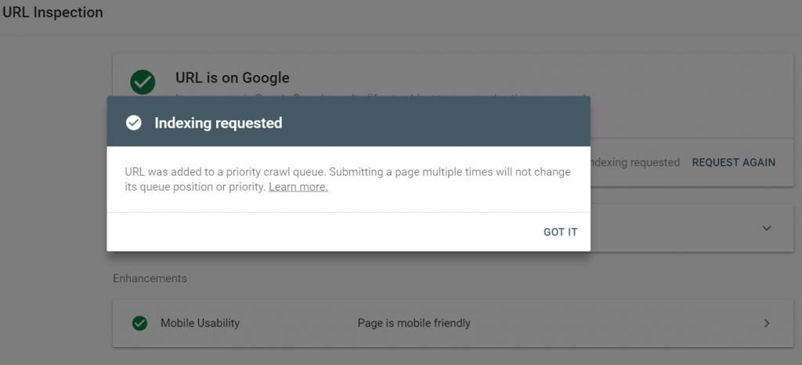Expand the collapsed coverage card chevron
The width and height of the screenshot is (802, 365).
coord(766,228)
